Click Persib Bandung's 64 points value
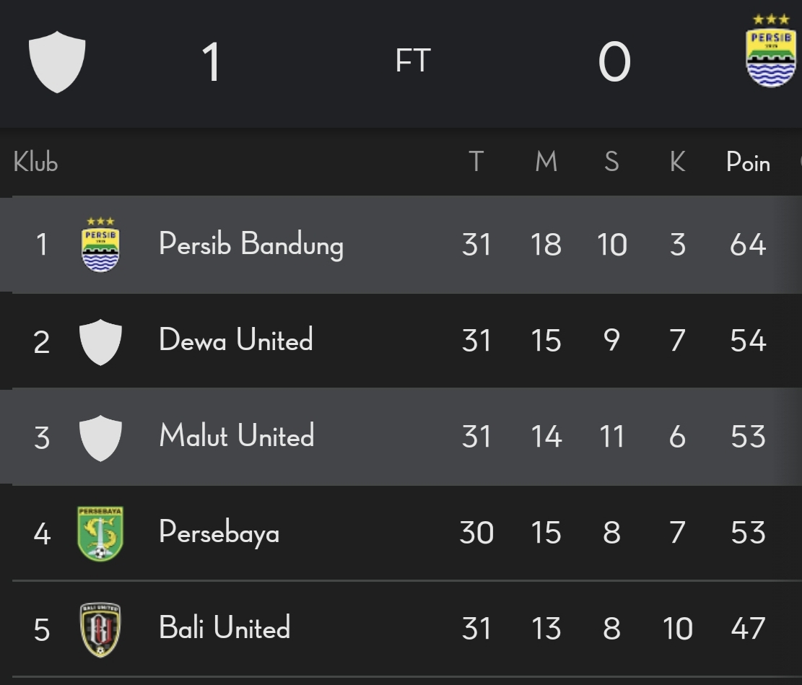The height and width of the screenshot is (685, 802). (748, 245)
